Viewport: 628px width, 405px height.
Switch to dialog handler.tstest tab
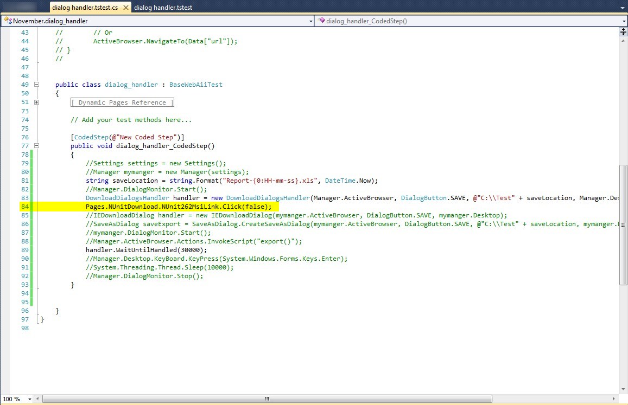[x=163, y=8]
